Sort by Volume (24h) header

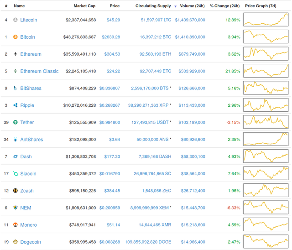(192, 6)
